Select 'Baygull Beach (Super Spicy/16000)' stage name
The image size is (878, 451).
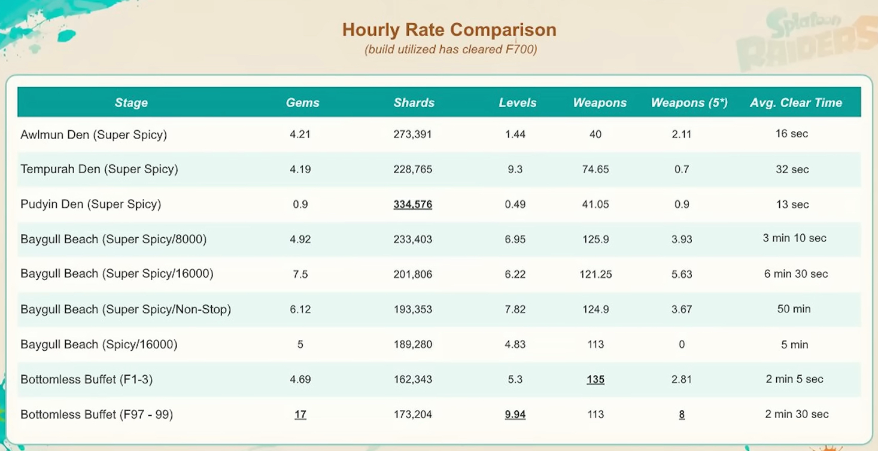pos(117,274)
